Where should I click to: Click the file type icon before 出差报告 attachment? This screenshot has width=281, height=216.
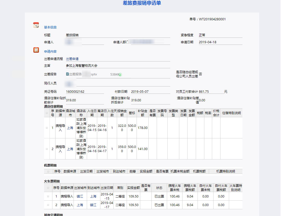[67, 74]
